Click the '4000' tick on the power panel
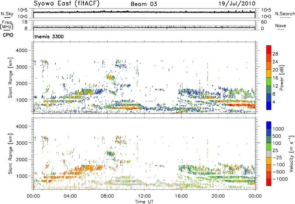Image resolution: width=295 pixels, height=204 pixels. tap(22, 50)
